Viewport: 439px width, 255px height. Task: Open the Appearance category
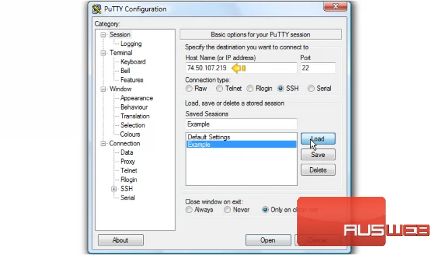[136, 98]
